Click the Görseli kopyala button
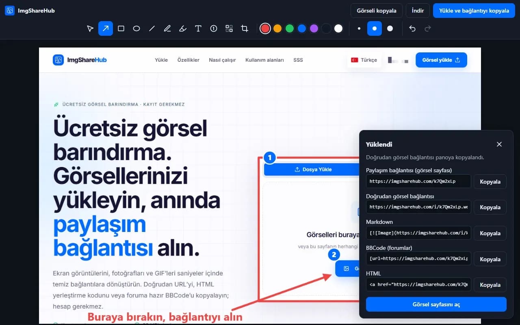This screenshot has height=325, width=520. tap(377, 11)
